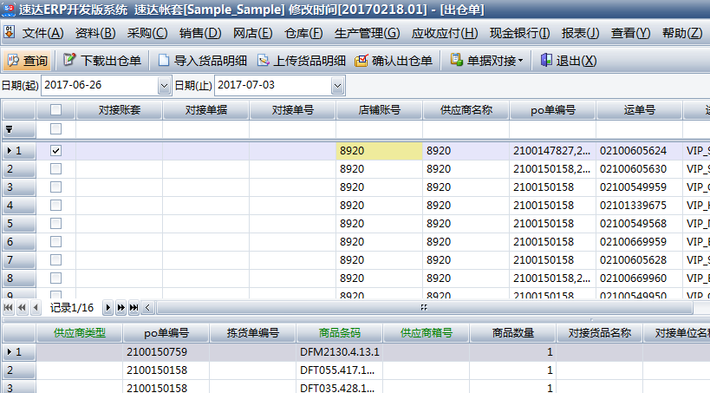Select detail cell DFM2130.4.13.1

[339, 352]
